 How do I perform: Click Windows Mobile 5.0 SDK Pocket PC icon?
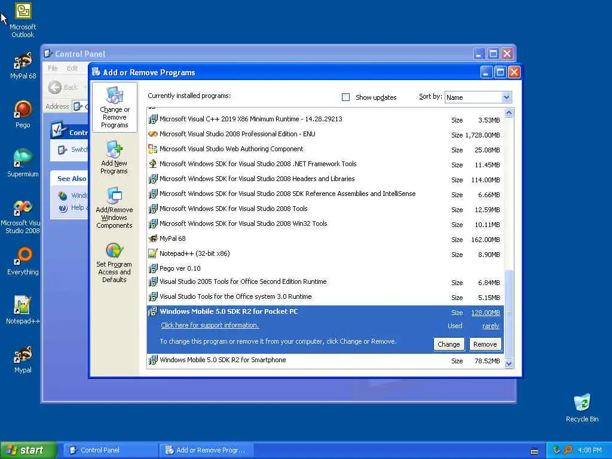click(x=153, y=311)
